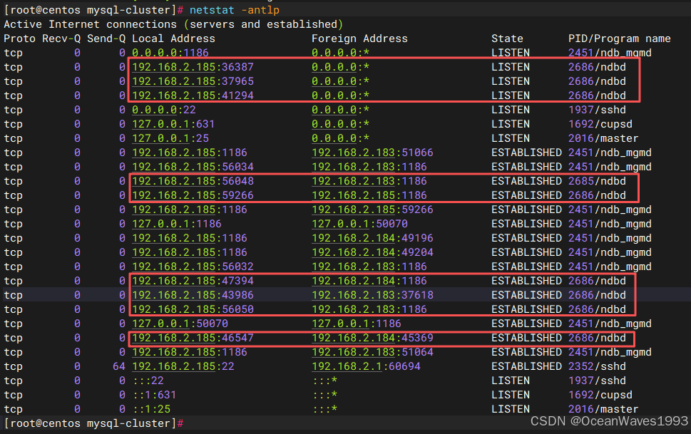This screenshot has width=691, height=434.
Task: Click the Active Internet connections heading
Action: [x=173, y=24]
